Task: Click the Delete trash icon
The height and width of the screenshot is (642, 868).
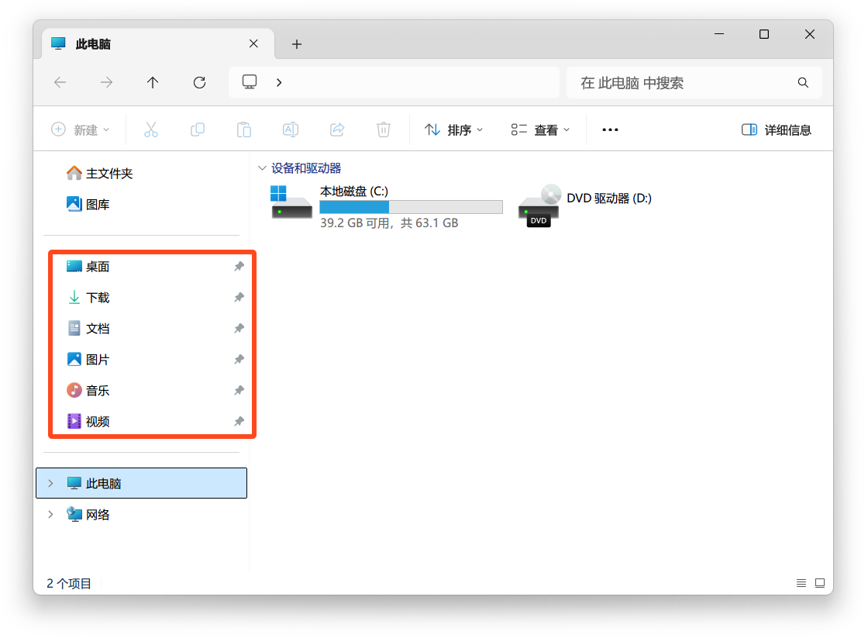Action: [383, 129]
